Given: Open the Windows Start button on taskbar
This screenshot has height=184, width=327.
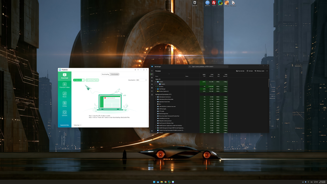Looking at the screenshot, I should point(154,182).
